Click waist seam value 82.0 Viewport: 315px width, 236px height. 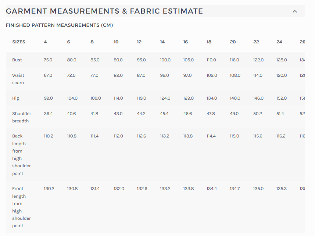click(x=118, y=75)
